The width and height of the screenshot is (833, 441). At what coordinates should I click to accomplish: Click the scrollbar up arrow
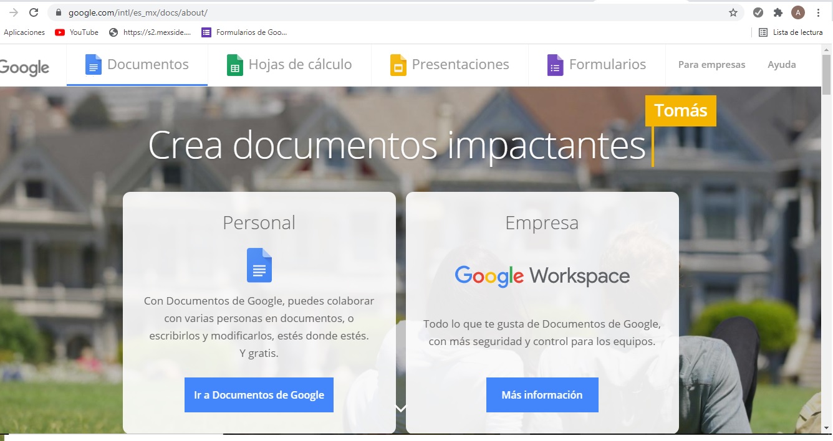click(827, 49)
